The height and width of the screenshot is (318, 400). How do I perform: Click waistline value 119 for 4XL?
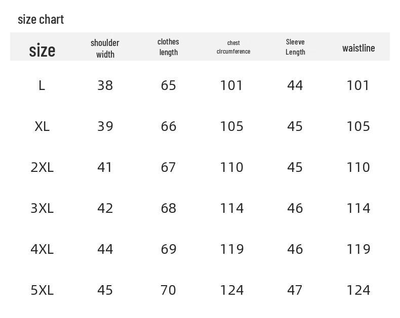point(358,249)
